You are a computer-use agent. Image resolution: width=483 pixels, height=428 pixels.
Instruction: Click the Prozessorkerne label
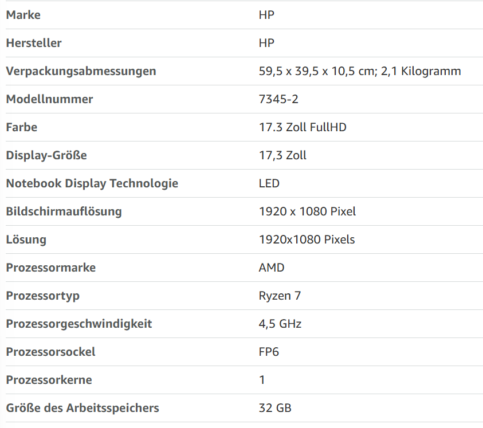pos(49,380)
